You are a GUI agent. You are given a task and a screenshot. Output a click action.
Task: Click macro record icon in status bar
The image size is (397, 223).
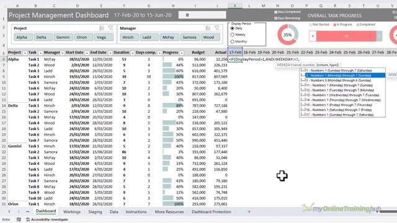pos(19,219)
